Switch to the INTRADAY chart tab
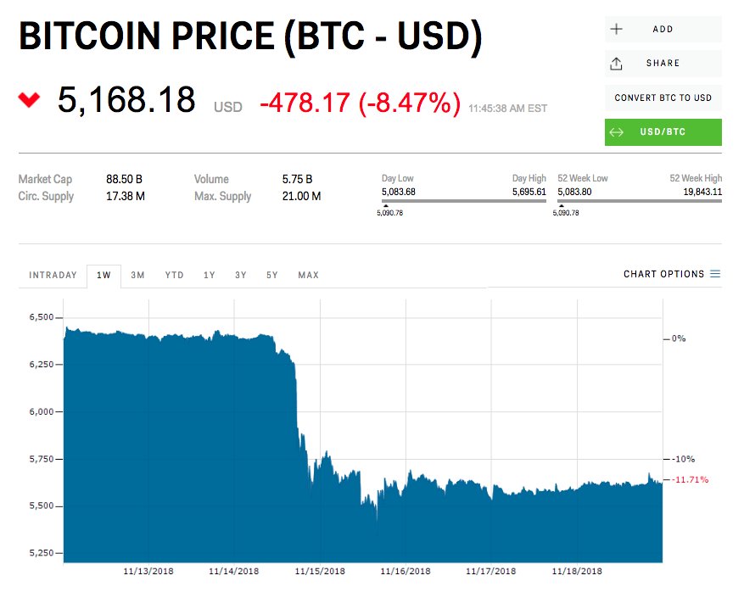This screenshot has height=609, width=744. tap(53, 275)
